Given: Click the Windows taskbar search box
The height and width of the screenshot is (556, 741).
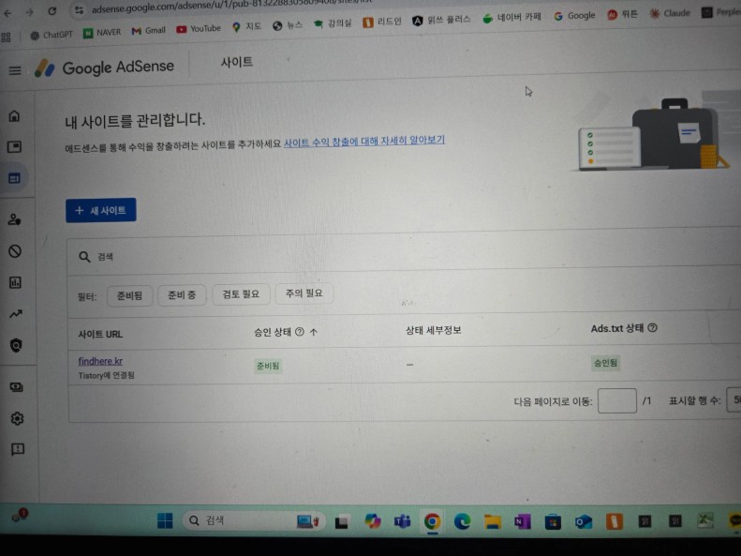Looking at the screenshot, I should click(253, 521).
